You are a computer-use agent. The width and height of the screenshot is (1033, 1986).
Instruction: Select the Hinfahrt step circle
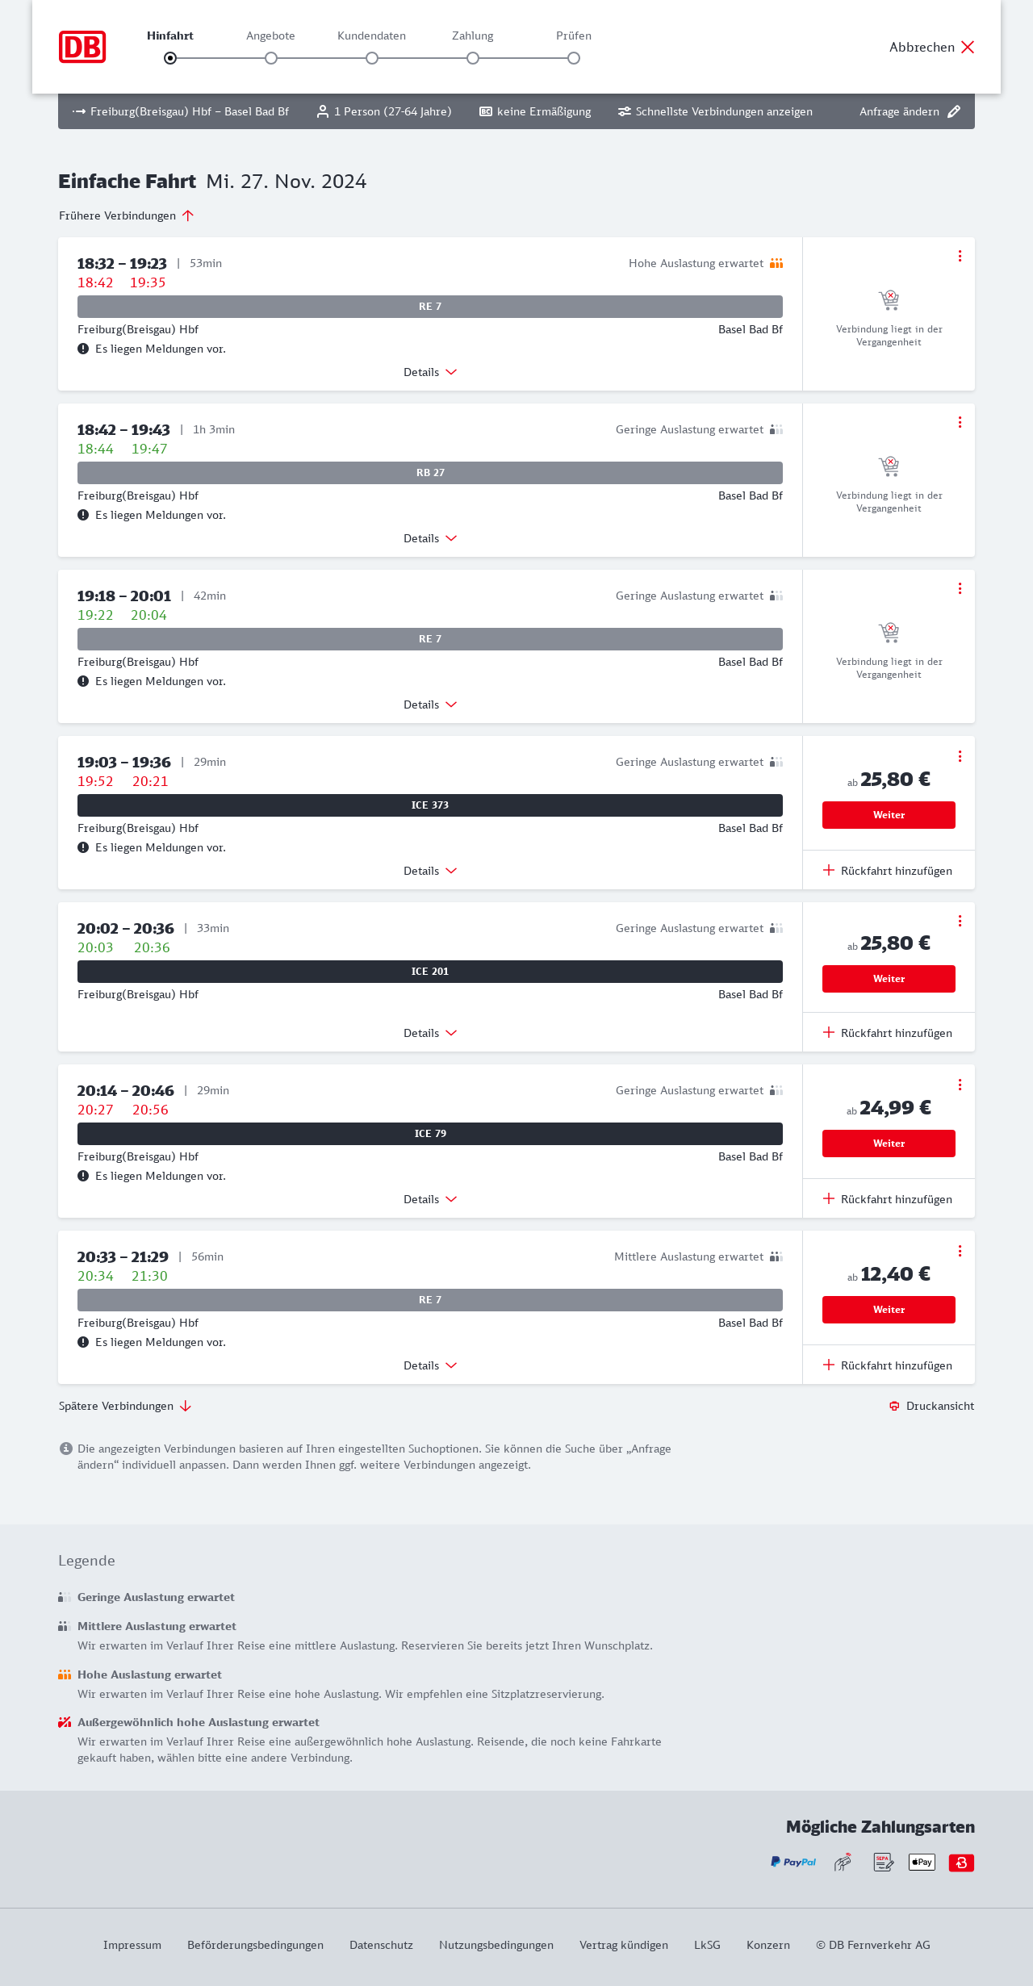pyautogui.click(x=170, y=58)
